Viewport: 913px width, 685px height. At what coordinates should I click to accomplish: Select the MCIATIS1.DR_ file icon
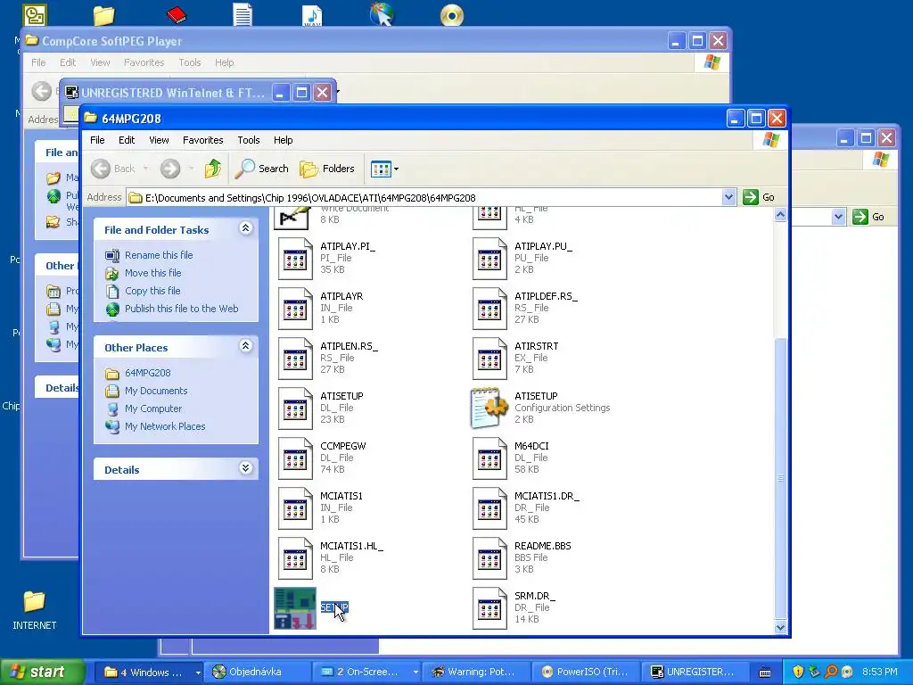tap(489, 508)
